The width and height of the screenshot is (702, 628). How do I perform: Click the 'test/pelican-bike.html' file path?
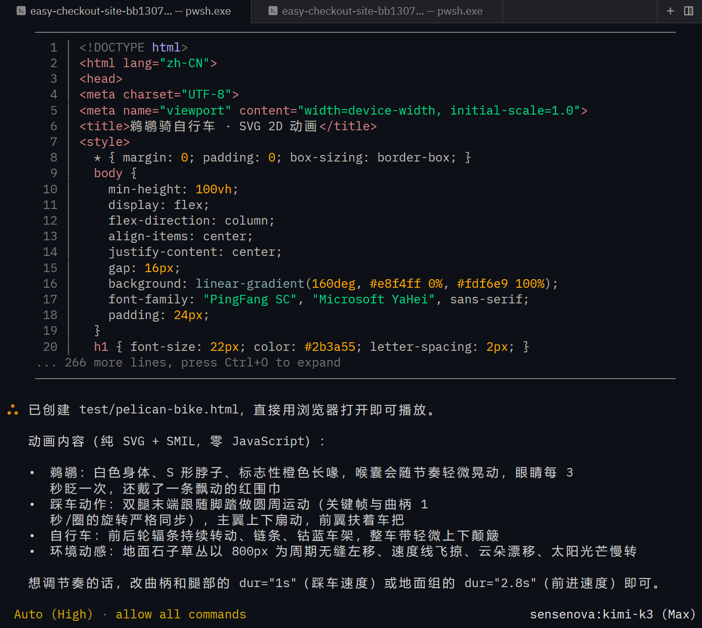(x=159, y=409)
